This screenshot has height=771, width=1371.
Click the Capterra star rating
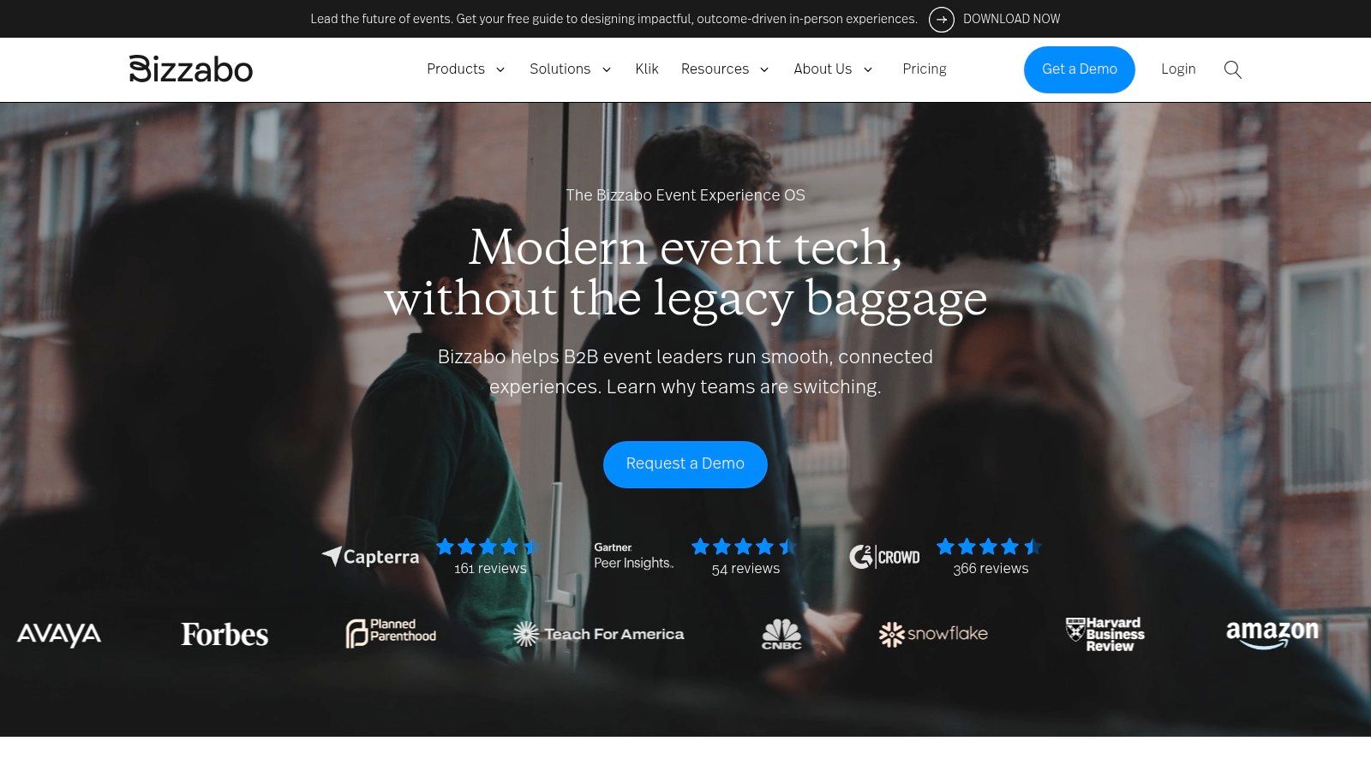click(x=487, y=547)
